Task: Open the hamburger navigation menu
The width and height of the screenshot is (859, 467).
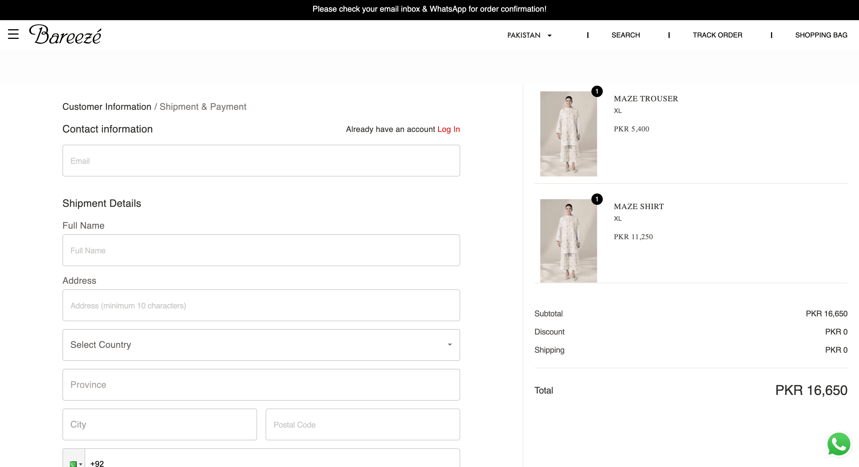Action: click(x=13, y=34)
